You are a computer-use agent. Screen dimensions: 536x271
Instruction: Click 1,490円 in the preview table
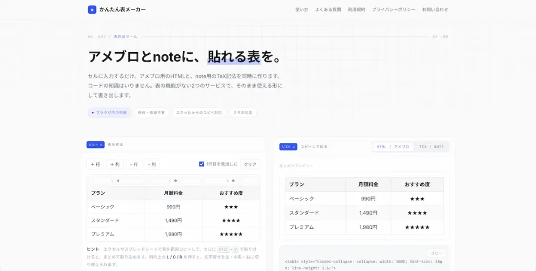click(368, 213)
